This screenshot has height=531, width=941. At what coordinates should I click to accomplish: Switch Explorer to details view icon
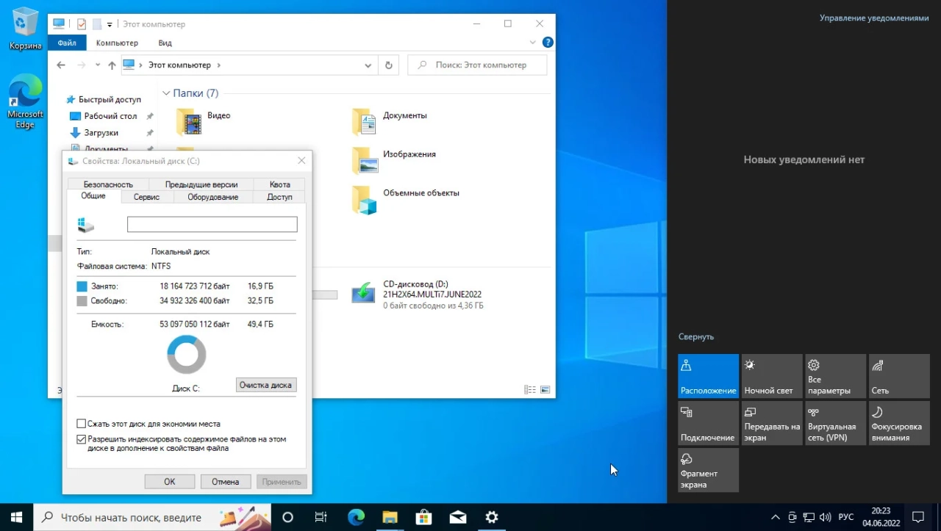pyautogui.click(x=529, y=389)
